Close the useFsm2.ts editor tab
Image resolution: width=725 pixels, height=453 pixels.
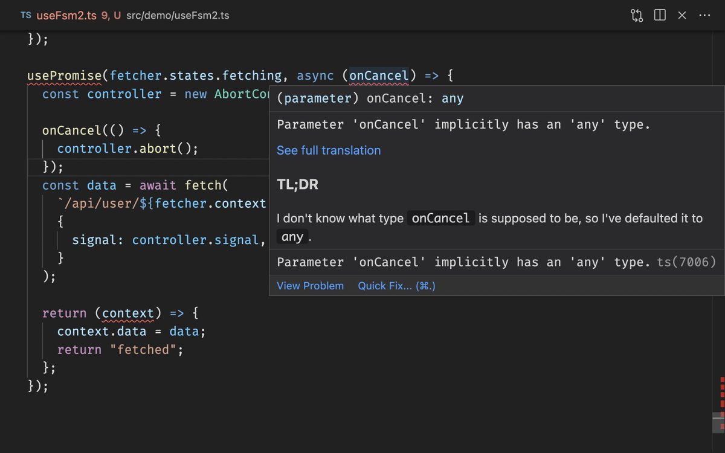click(x=682, y=15)
